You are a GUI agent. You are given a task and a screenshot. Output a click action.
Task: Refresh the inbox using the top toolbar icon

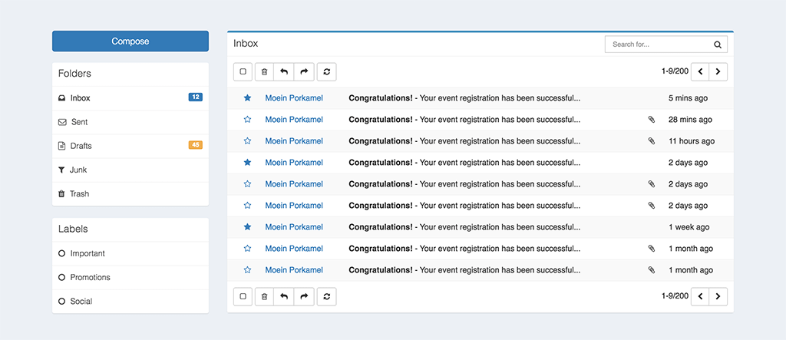pos(327,71)
